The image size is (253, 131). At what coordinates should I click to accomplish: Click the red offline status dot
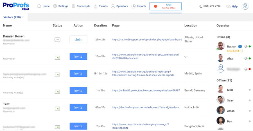(155, 6)
